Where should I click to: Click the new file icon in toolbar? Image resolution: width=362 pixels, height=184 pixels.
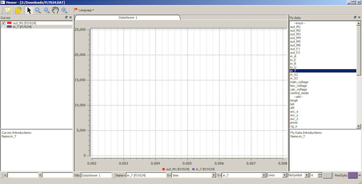click(8, 10)
